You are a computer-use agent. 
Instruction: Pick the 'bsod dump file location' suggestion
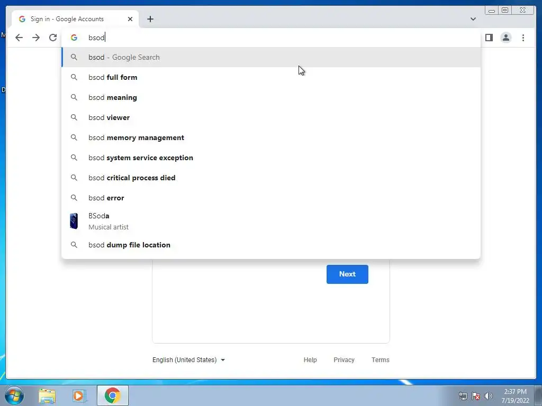pos(271,245)
